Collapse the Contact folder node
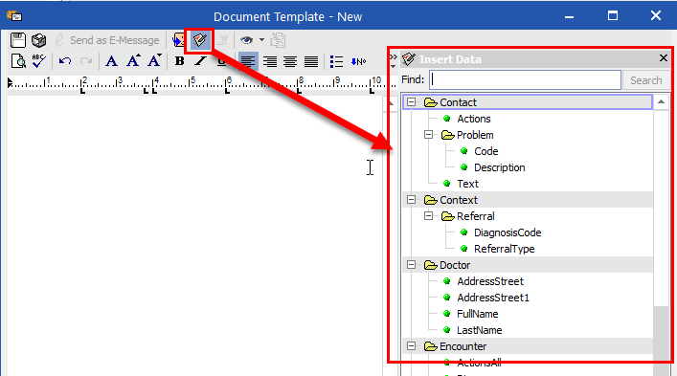 [412, 102]
